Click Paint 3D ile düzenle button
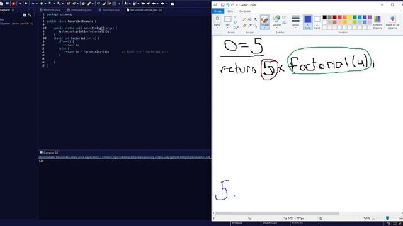 pyautogui.click(x=392, y=22)
